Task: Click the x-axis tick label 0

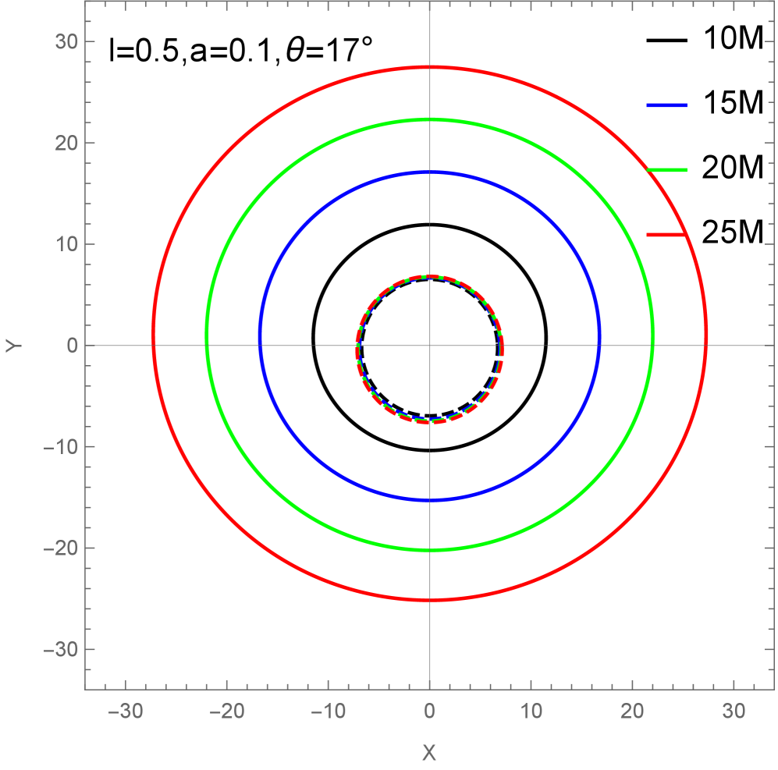Action: (x=430, y=711)
